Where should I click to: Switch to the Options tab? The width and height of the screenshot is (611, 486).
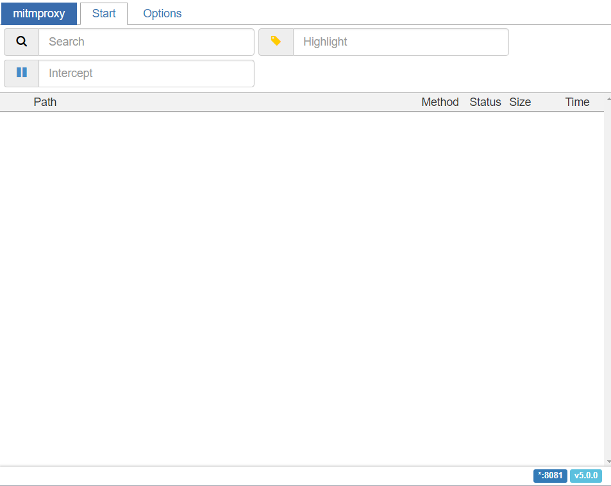pyautogui.click(x=162, y=13)
